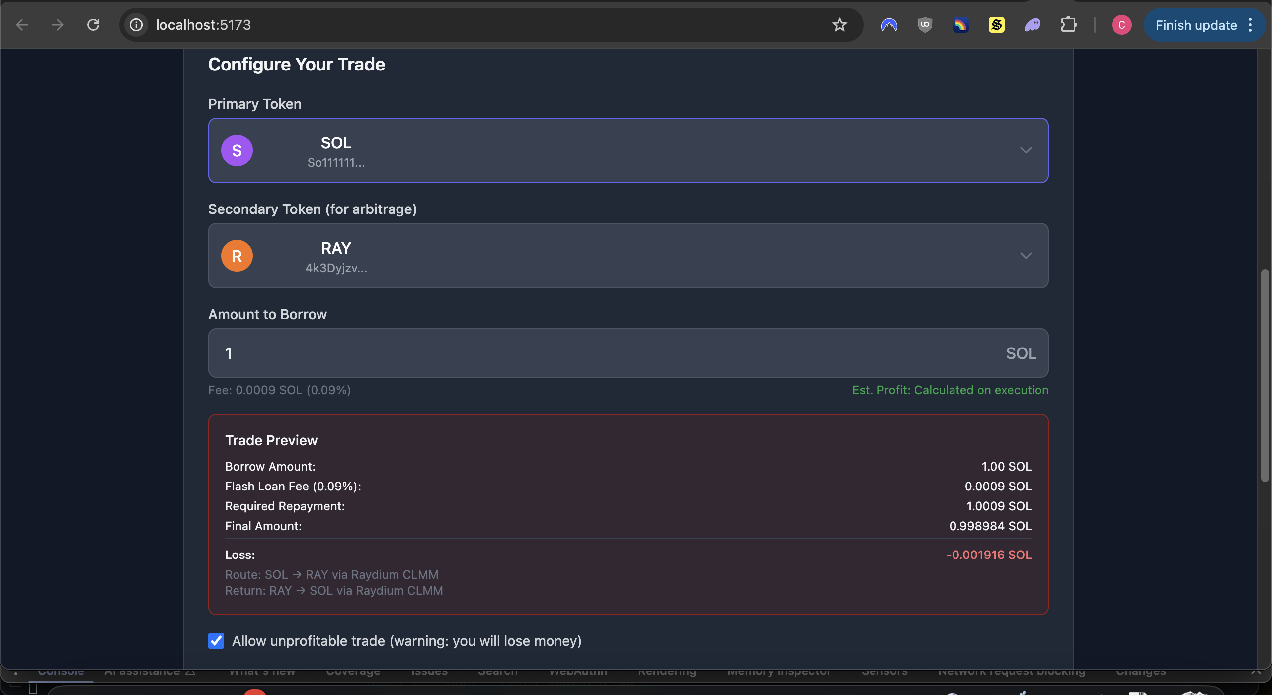This screenshot has height=695, width=1272.
Task: Select Borrow Amount 1.00 SOL value
Action: [x=1006, y=466]
